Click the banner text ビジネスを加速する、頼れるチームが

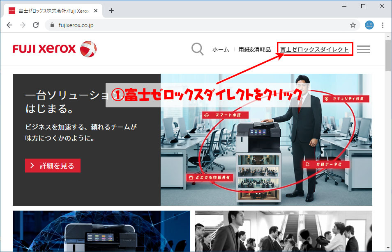(x=81, y=127)
